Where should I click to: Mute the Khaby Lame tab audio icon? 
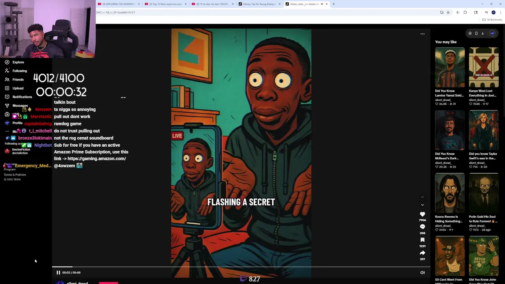coord(322,4)
